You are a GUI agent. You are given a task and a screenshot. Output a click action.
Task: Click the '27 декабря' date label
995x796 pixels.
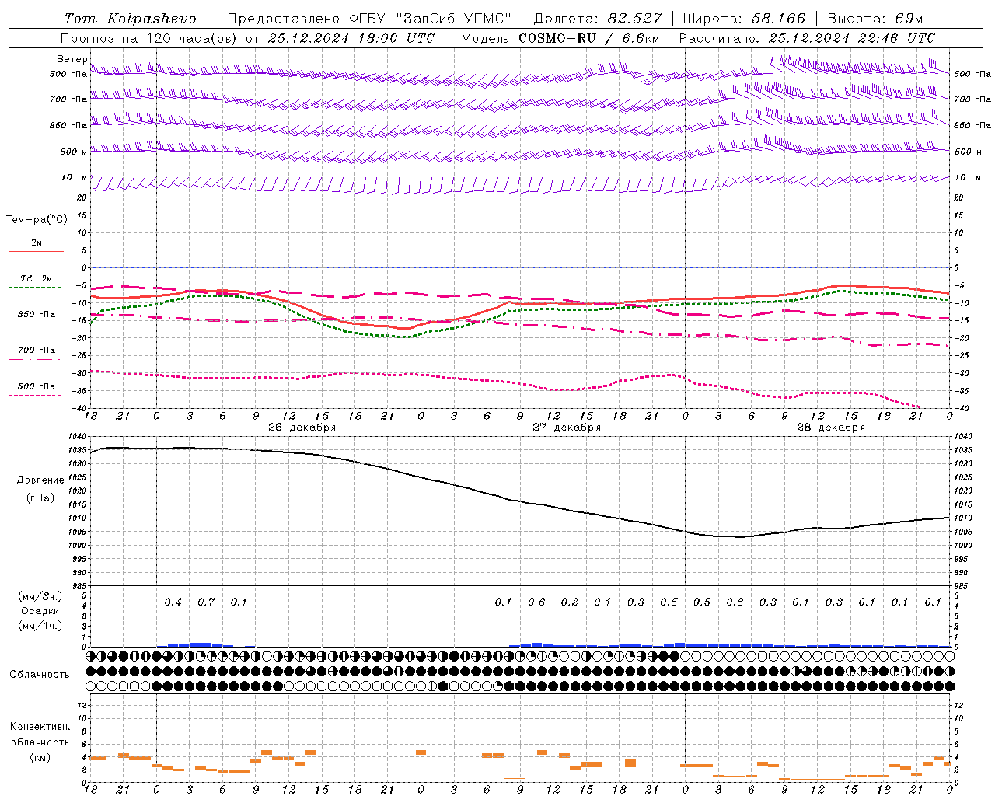click(567, 428)
